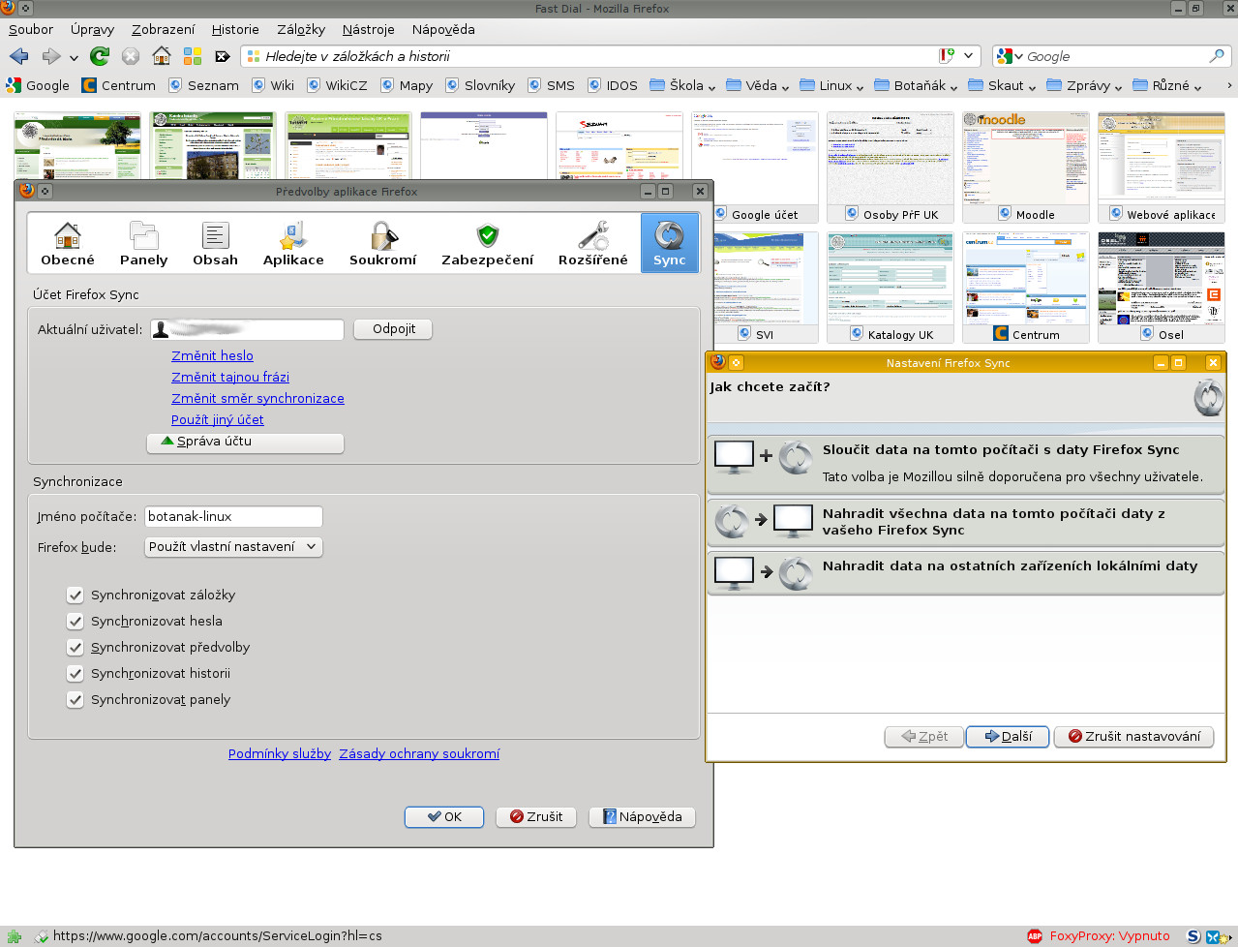The height and width of the screenshot is (947, 1238).
Task: Click the magnifier search icon in the Google box
Action: [1217, 56]
